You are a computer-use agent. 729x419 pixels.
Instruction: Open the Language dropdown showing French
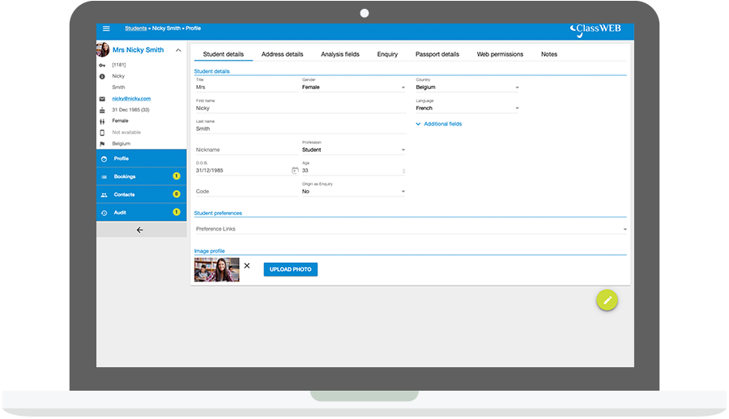[467, 108]
